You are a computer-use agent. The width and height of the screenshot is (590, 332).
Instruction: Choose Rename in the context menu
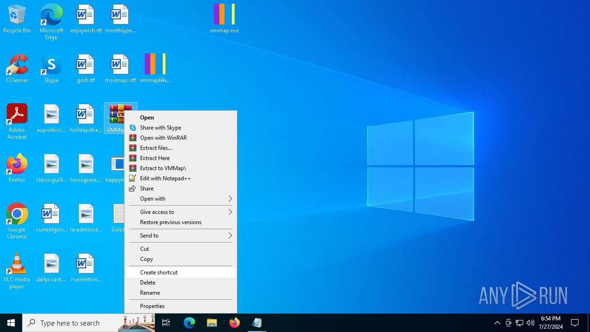pos(181,293)
